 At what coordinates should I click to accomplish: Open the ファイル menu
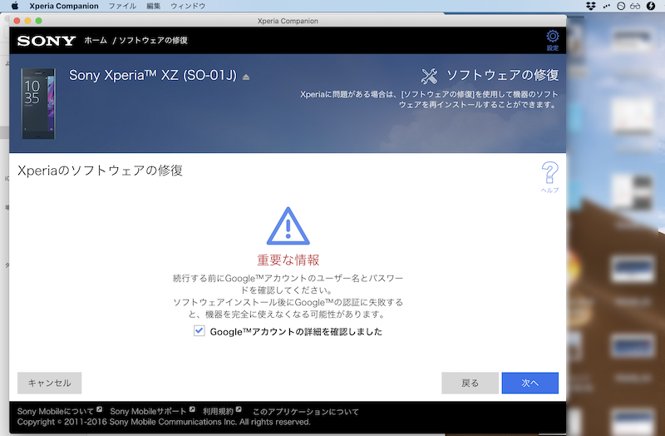122,6
